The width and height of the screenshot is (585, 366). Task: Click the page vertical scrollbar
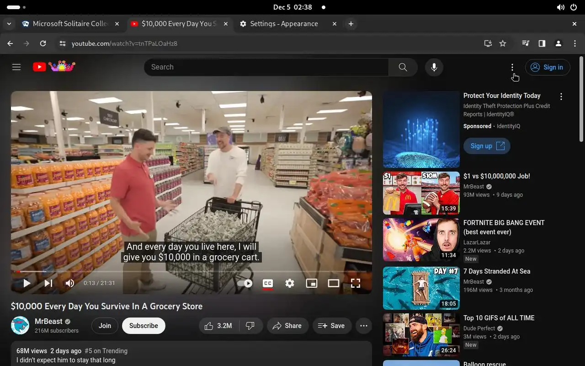(581, 99)
